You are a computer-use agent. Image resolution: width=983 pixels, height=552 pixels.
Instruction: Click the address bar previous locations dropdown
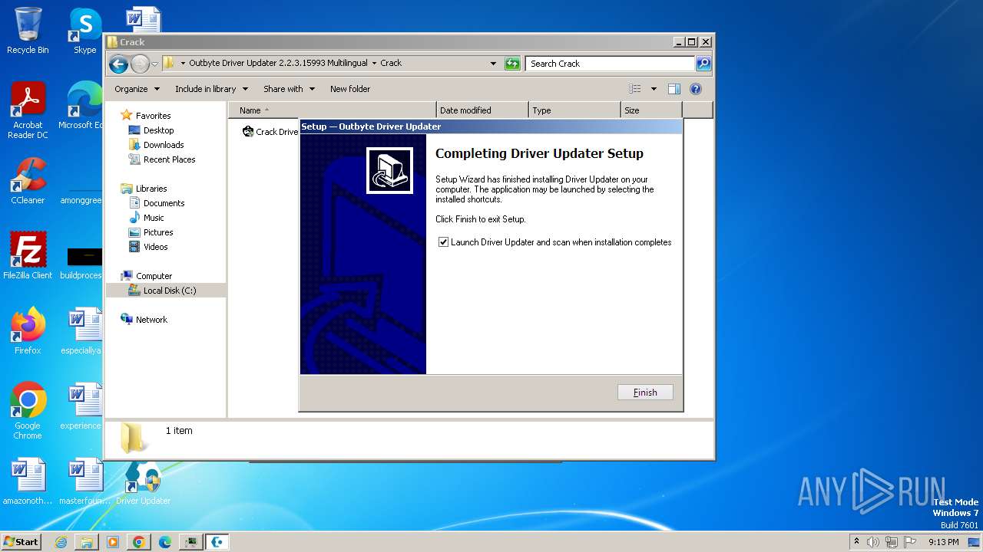pos(493,64)
